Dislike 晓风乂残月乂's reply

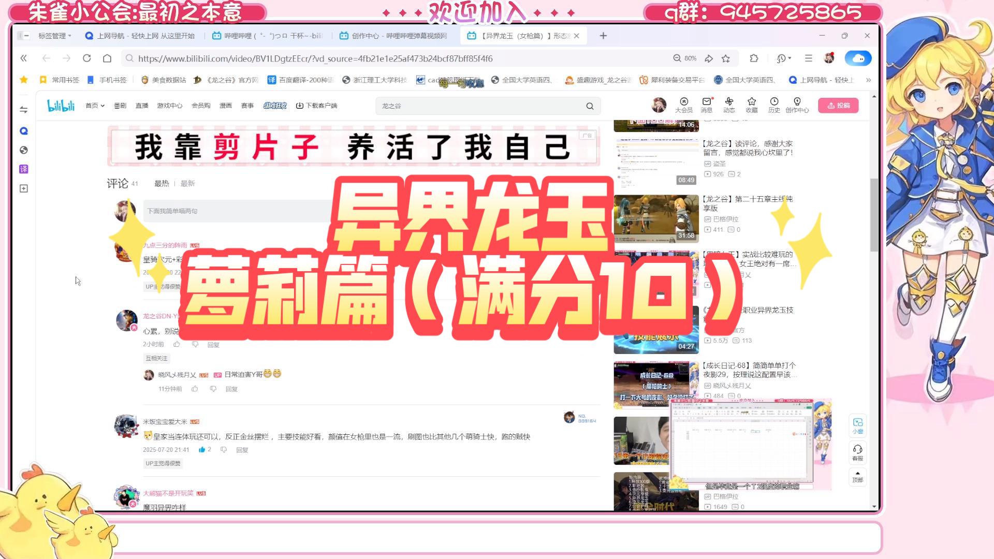click(x=213, y=389)
